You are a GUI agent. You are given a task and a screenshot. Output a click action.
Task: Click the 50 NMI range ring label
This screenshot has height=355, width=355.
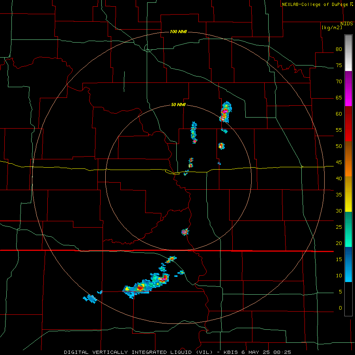[x=178, y=105]
